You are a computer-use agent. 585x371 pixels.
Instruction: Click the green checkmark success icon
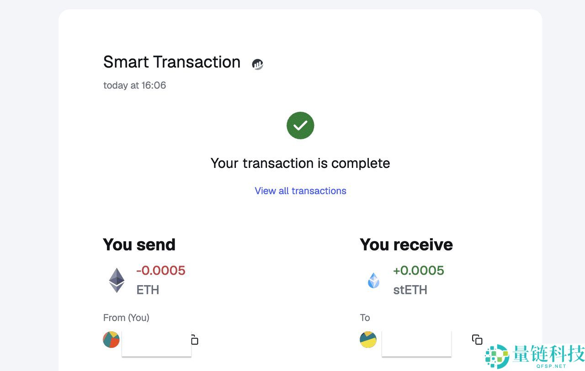300,125
